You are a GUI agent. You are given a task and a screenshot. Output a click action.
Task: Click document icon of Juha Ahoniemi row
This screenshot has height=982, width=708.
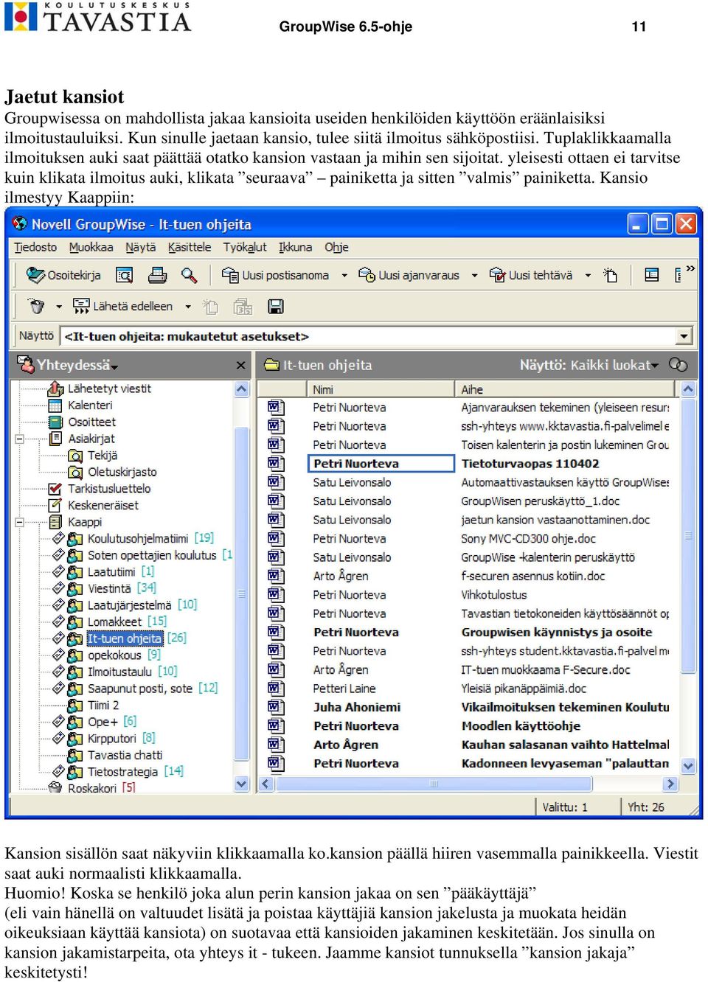coord(275,706)
